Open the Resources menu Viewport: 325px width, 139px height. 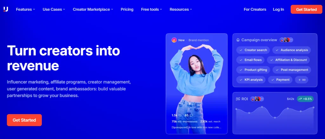[181, 9]
